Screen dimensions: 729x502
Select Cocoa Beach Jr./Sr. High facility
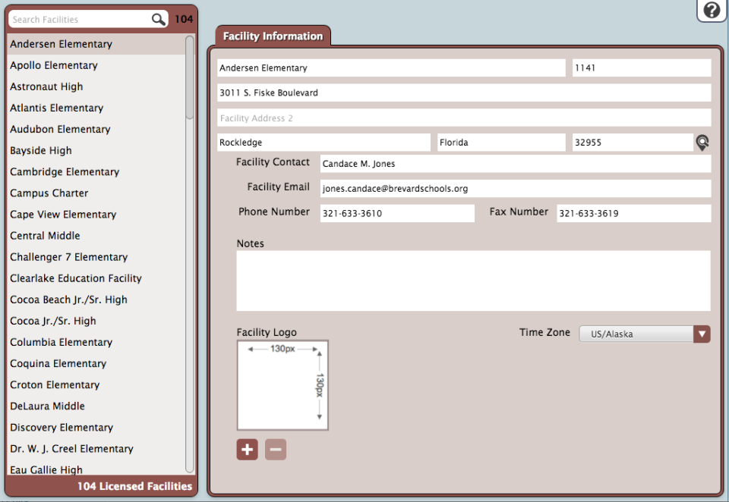68,300
